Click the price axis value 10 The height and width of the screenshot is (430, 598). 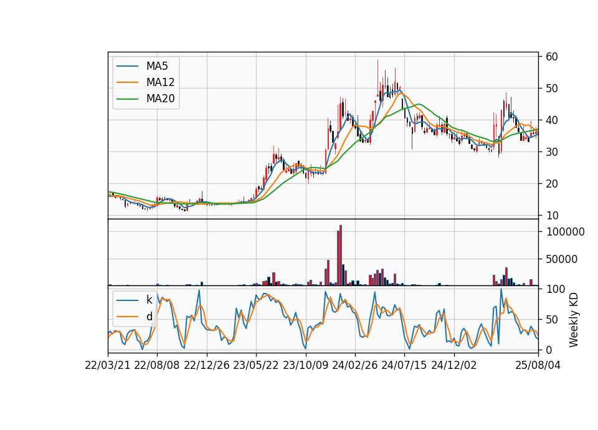(x=552, y=216)
